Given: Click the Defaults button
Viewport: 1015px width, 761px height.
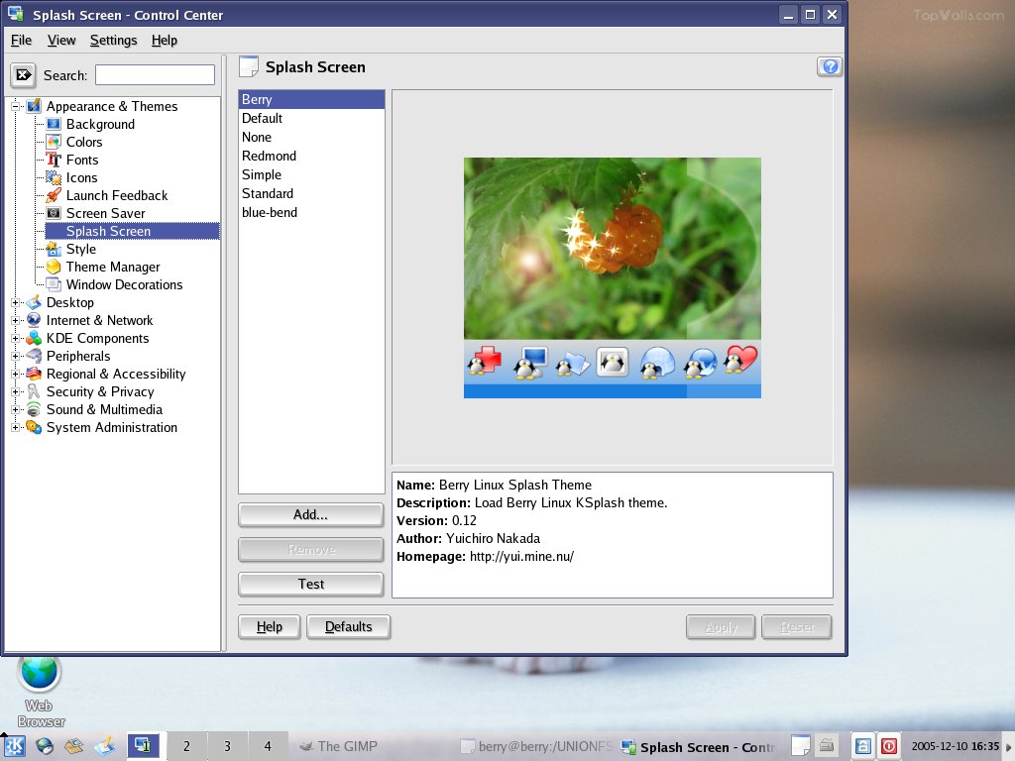Looking at the screenshot, I should 348,627.
